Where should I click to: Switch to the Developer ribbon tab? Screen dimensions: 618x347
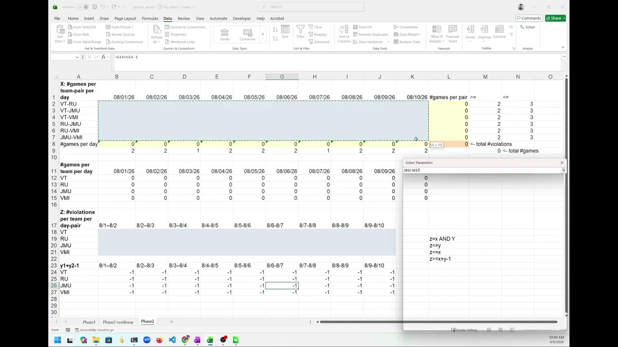click(242, 18)
